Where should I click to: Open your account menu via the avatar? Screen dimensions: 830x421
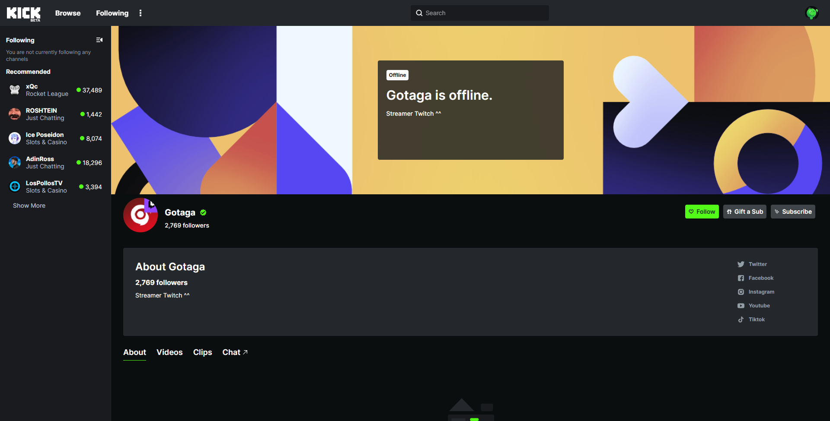click(813, 13)
